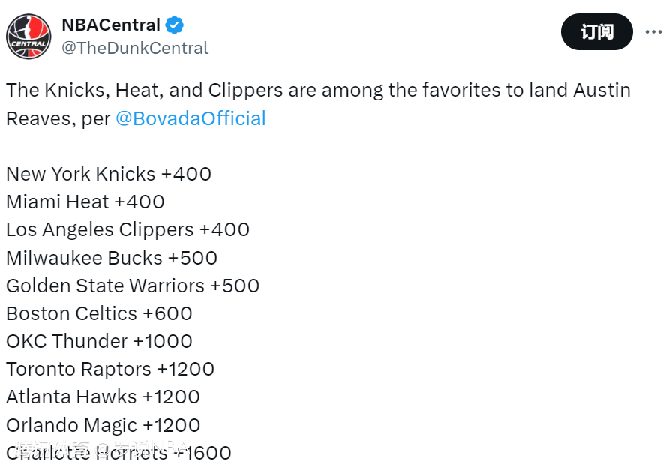Click the blue verified badge icon
The width and height of the screenshot is (666, 470).
175,25
